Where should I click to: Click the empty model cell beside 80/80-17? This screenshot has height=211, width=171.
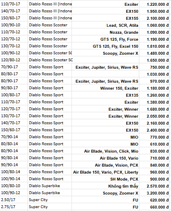coord(105,74)
